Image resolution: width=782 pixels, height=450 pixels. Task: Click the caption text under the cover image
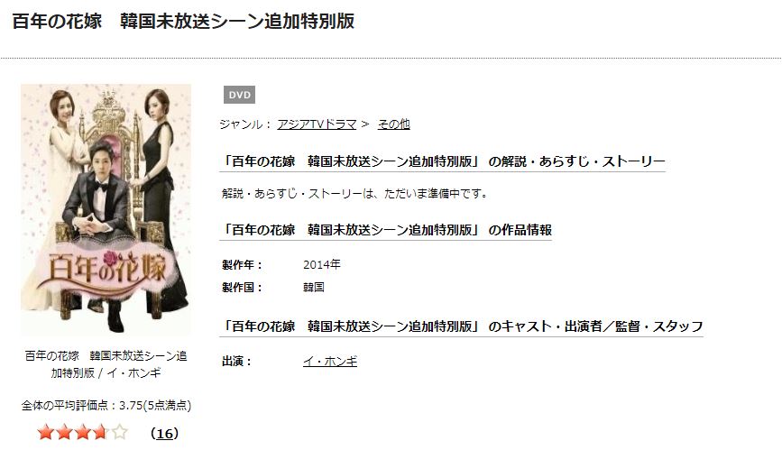[x=106, y=364]
